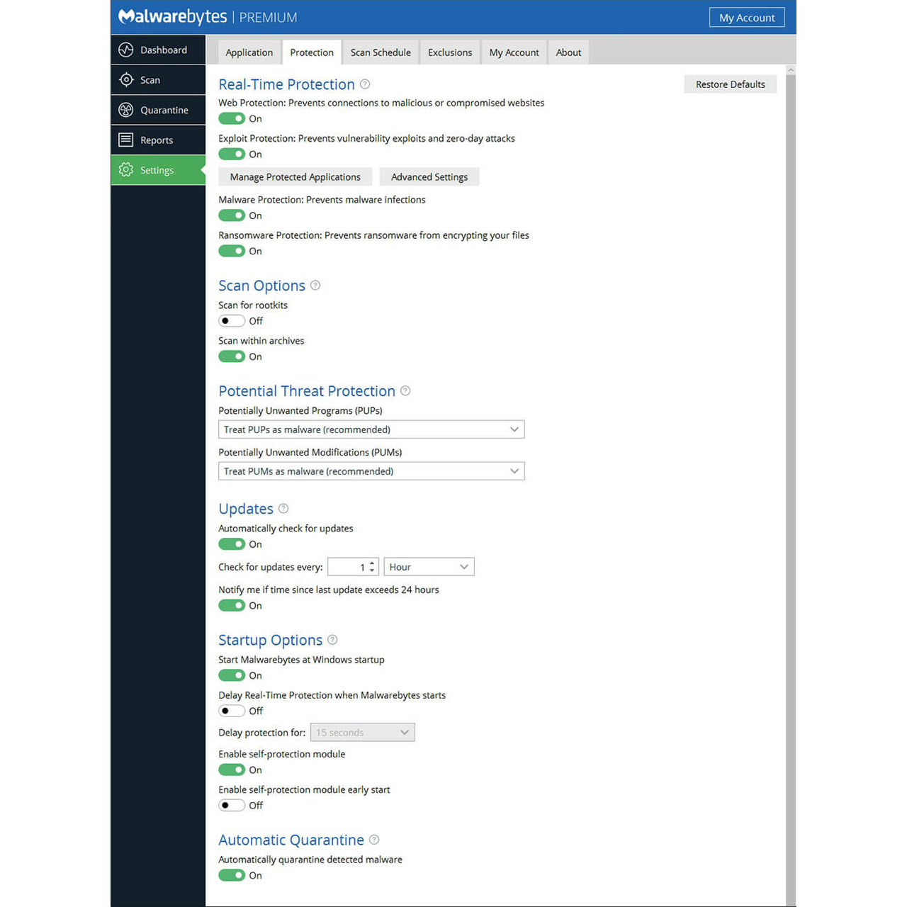Open Quarantine via its biohazard icon

tap(126, 110)
